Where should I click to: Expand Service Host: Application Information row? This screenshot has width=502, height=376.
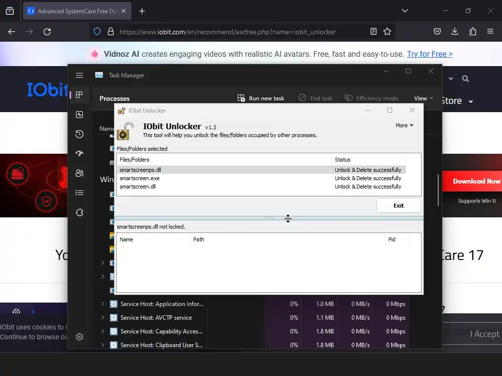(103, 304)
